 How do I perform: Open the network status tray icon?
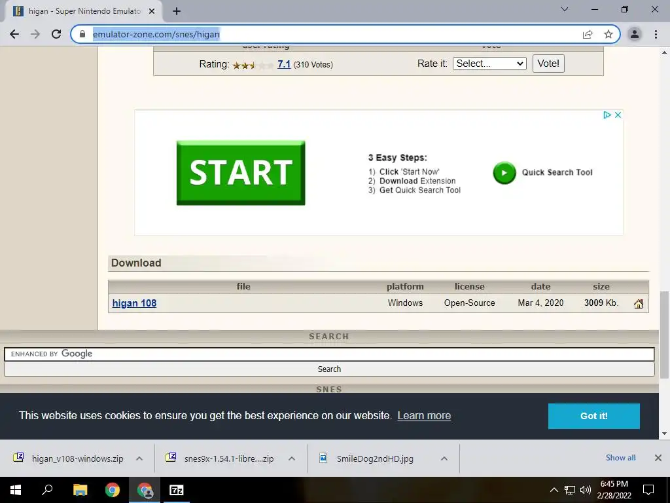[x=570, y=490]
